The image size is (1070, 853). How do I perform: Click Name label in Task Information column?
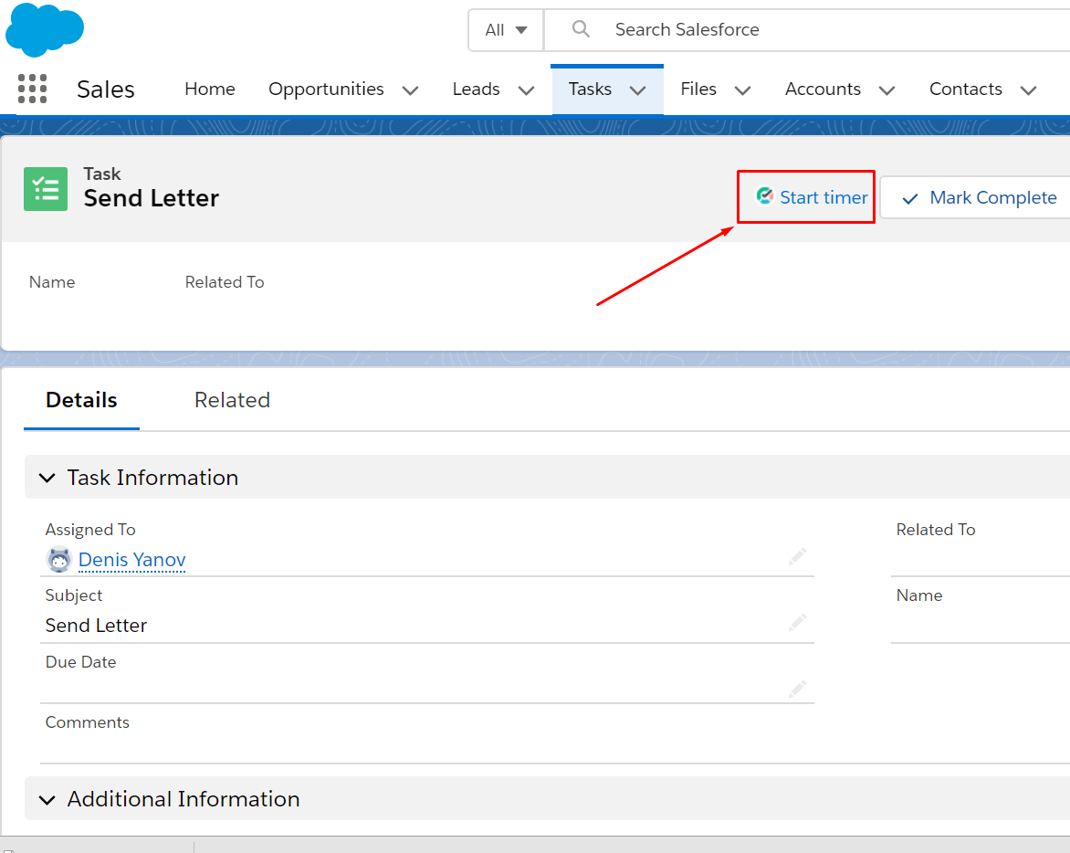click(919, 595)
